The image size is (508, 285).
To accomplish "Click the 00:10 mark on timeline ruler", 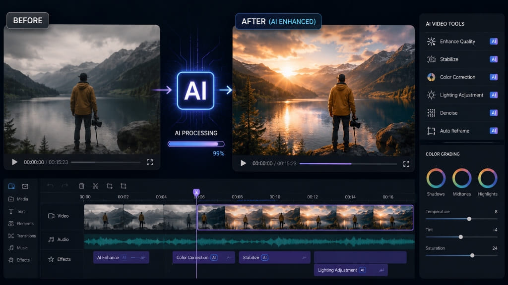I will tap(275, 197).
